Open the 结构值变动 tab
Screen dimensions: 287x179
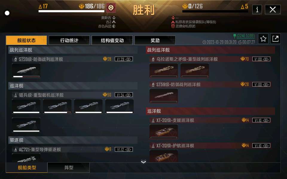[x=112, y=40]
